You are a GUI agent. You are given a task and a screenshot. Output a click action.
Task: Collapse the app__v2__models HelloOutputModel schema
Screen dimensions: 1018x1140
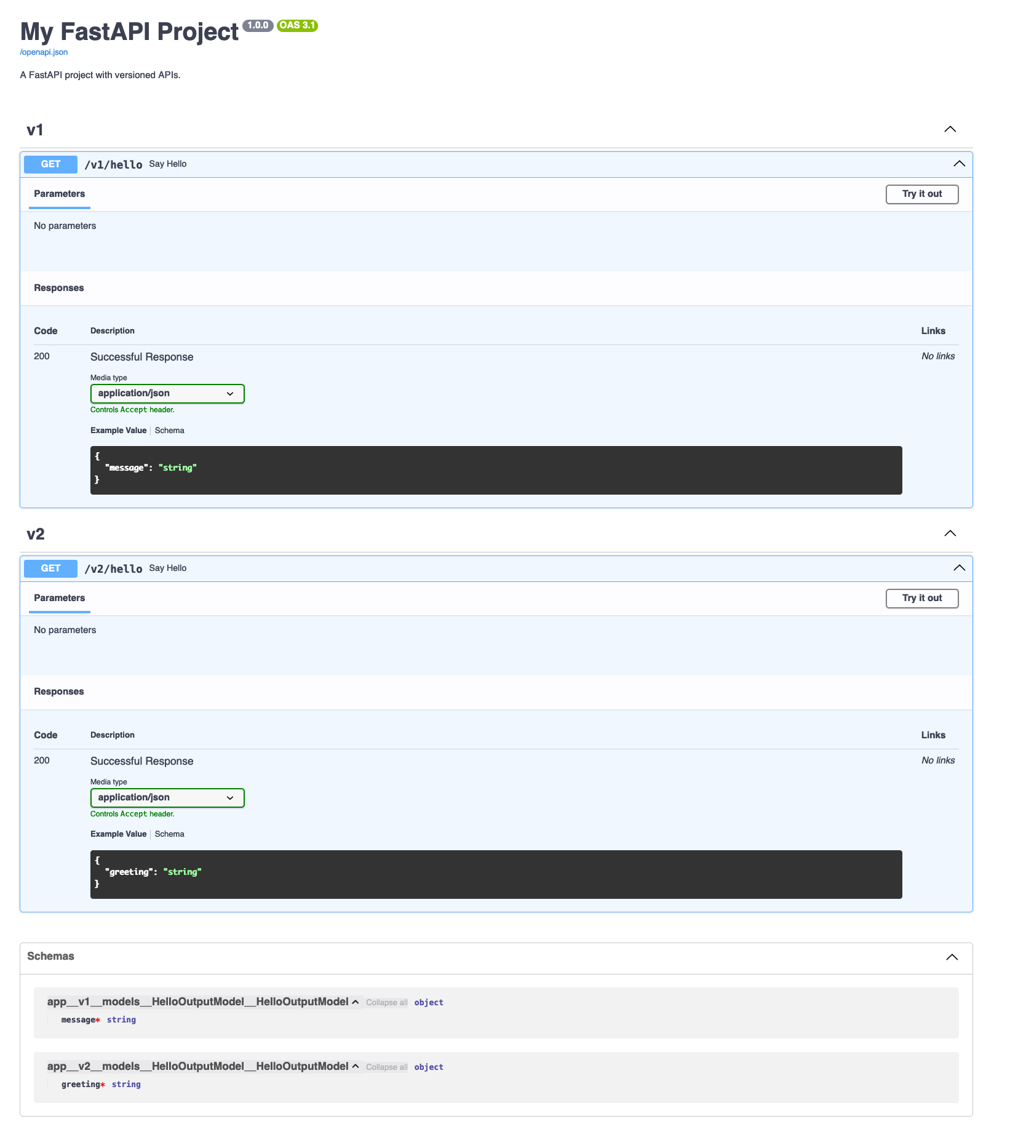pyautogui.click(x=203, y=1066)
